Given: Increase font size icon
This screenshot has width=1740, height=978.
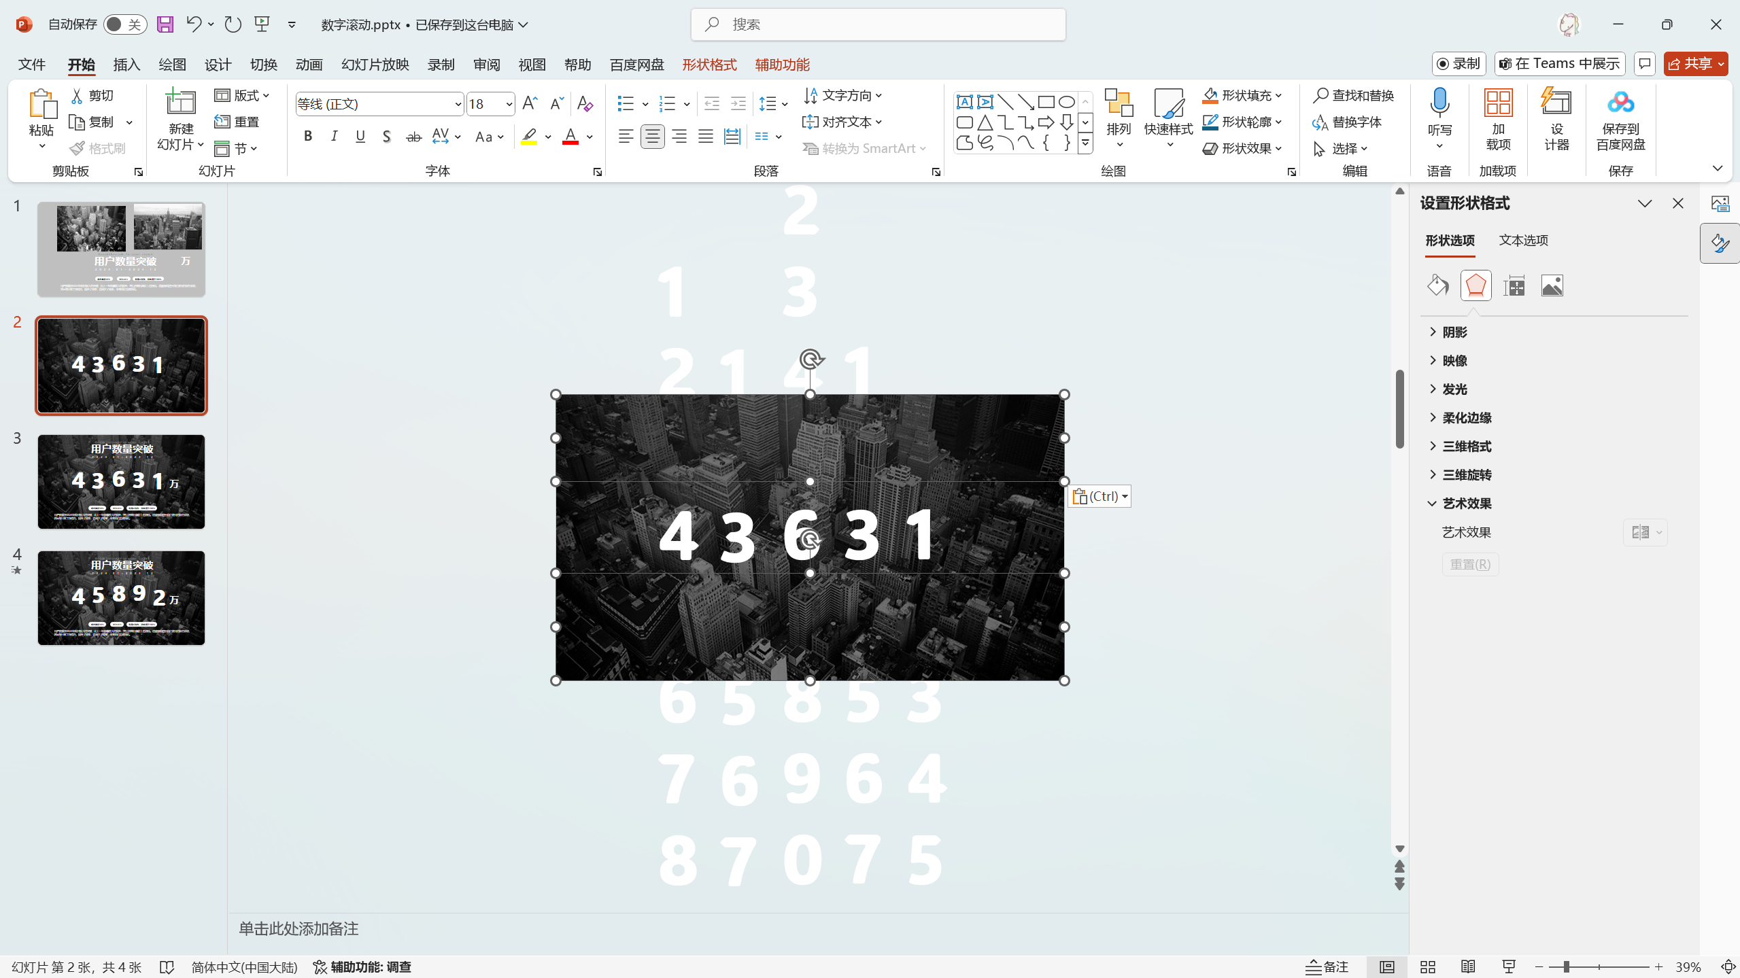Looking at the screenshot, I should (x=530, y=104).
